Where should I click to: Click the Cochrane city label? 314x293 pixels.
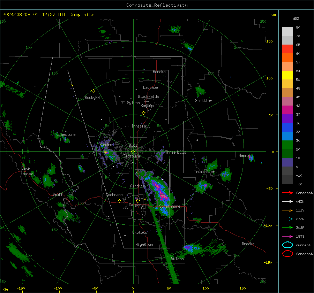[114, 195]
